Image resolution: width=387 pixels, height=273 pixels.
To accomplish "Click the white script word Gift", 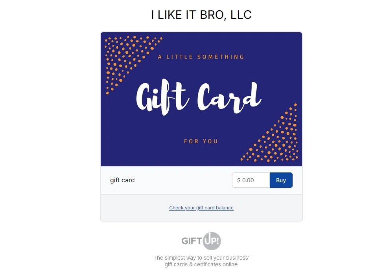I will 161,97.
